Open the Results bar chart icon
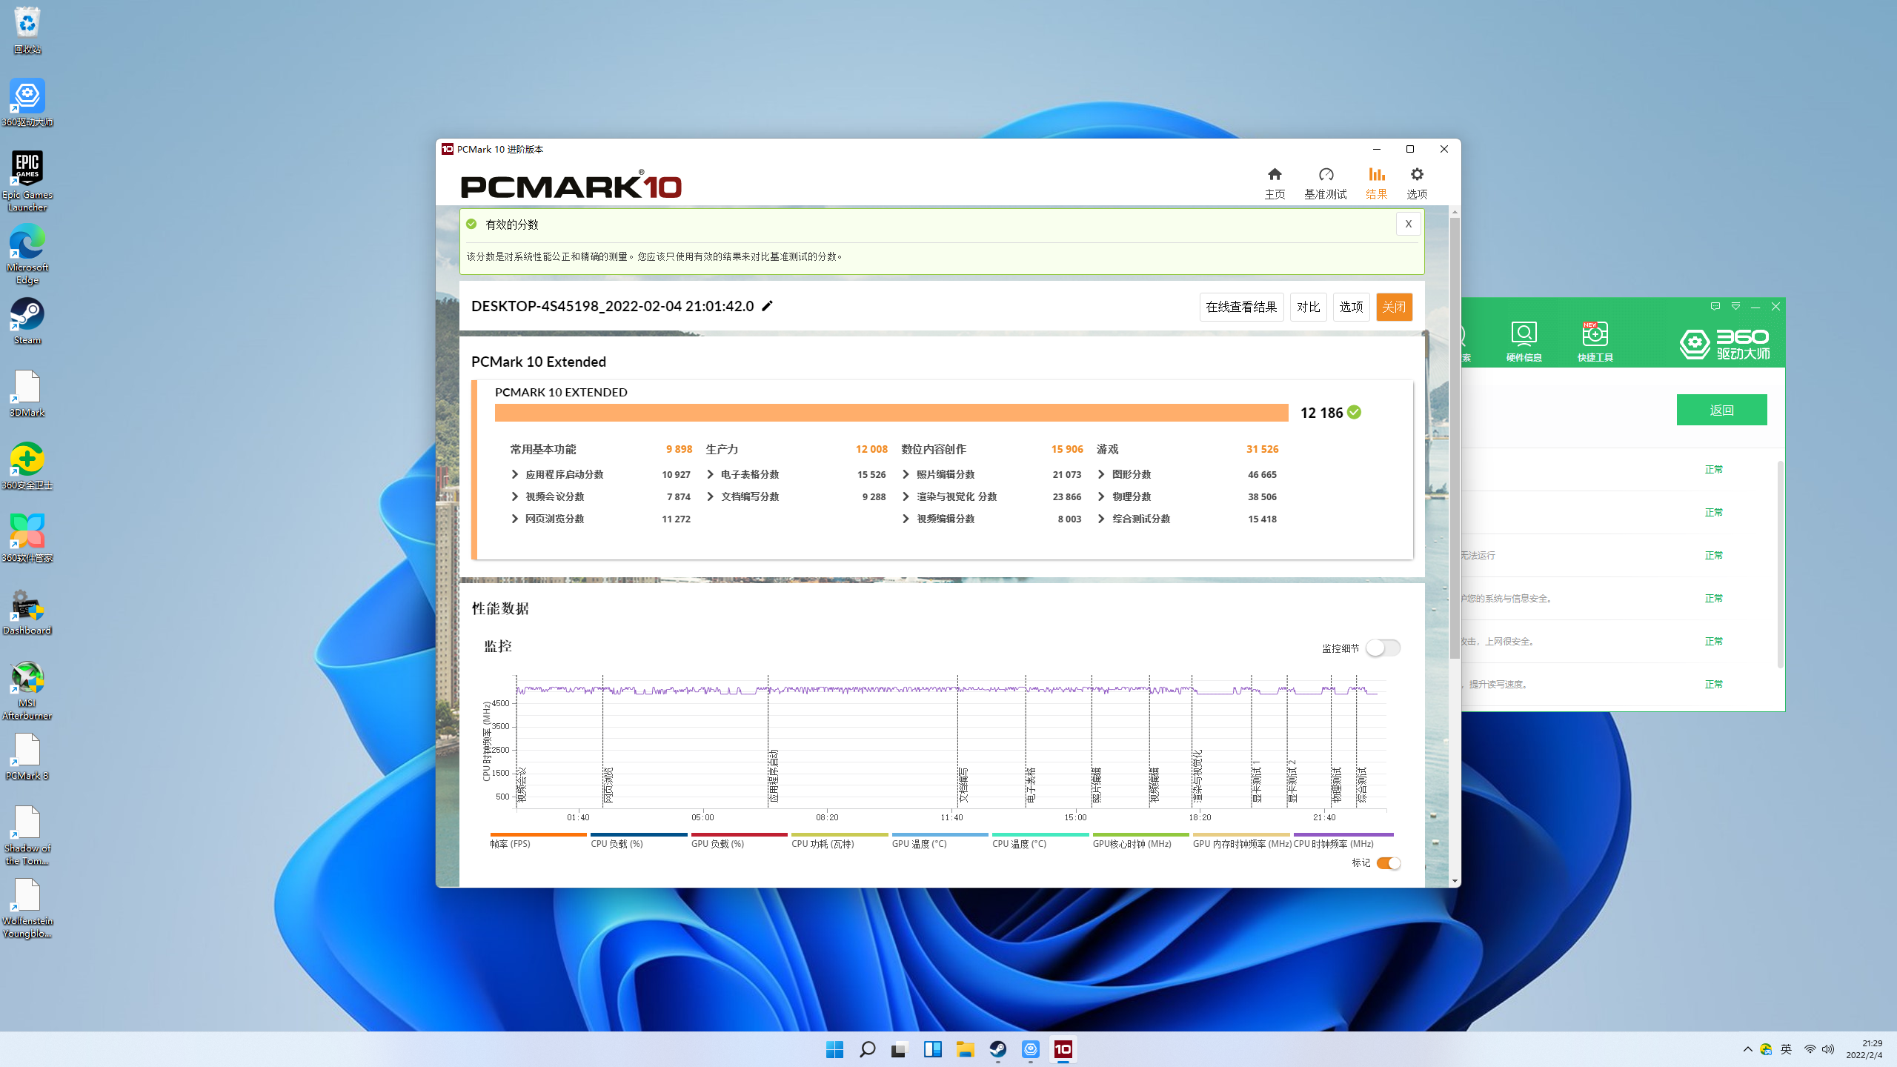The image size is (1897, 1067). [1376, 175]
